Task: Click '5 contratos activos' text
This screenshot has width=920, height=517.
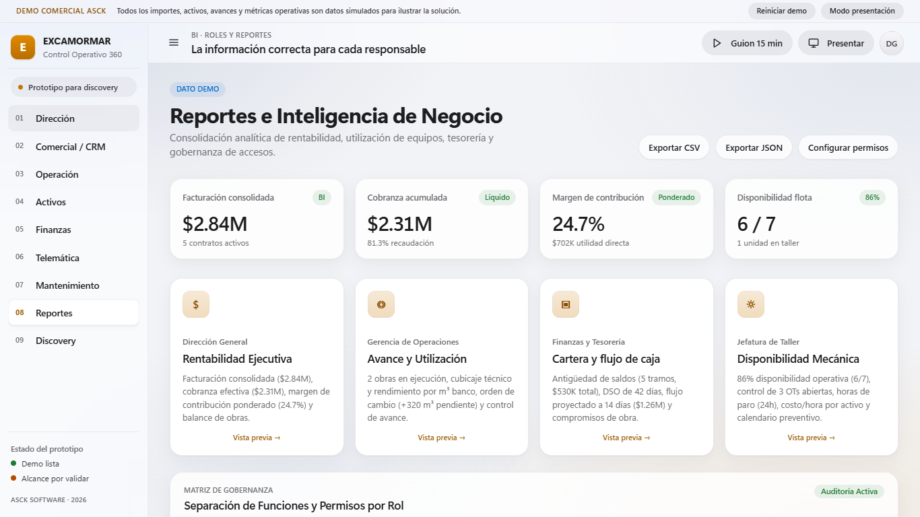Action: [x=216, y=243]
